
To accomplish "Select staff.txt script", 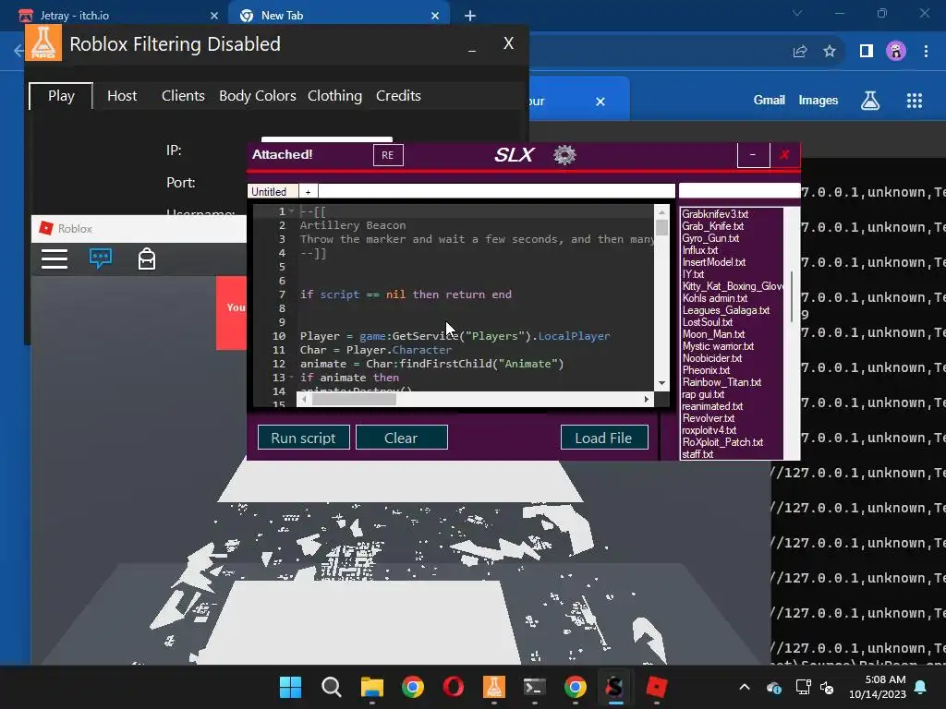I will click(697, 454).
